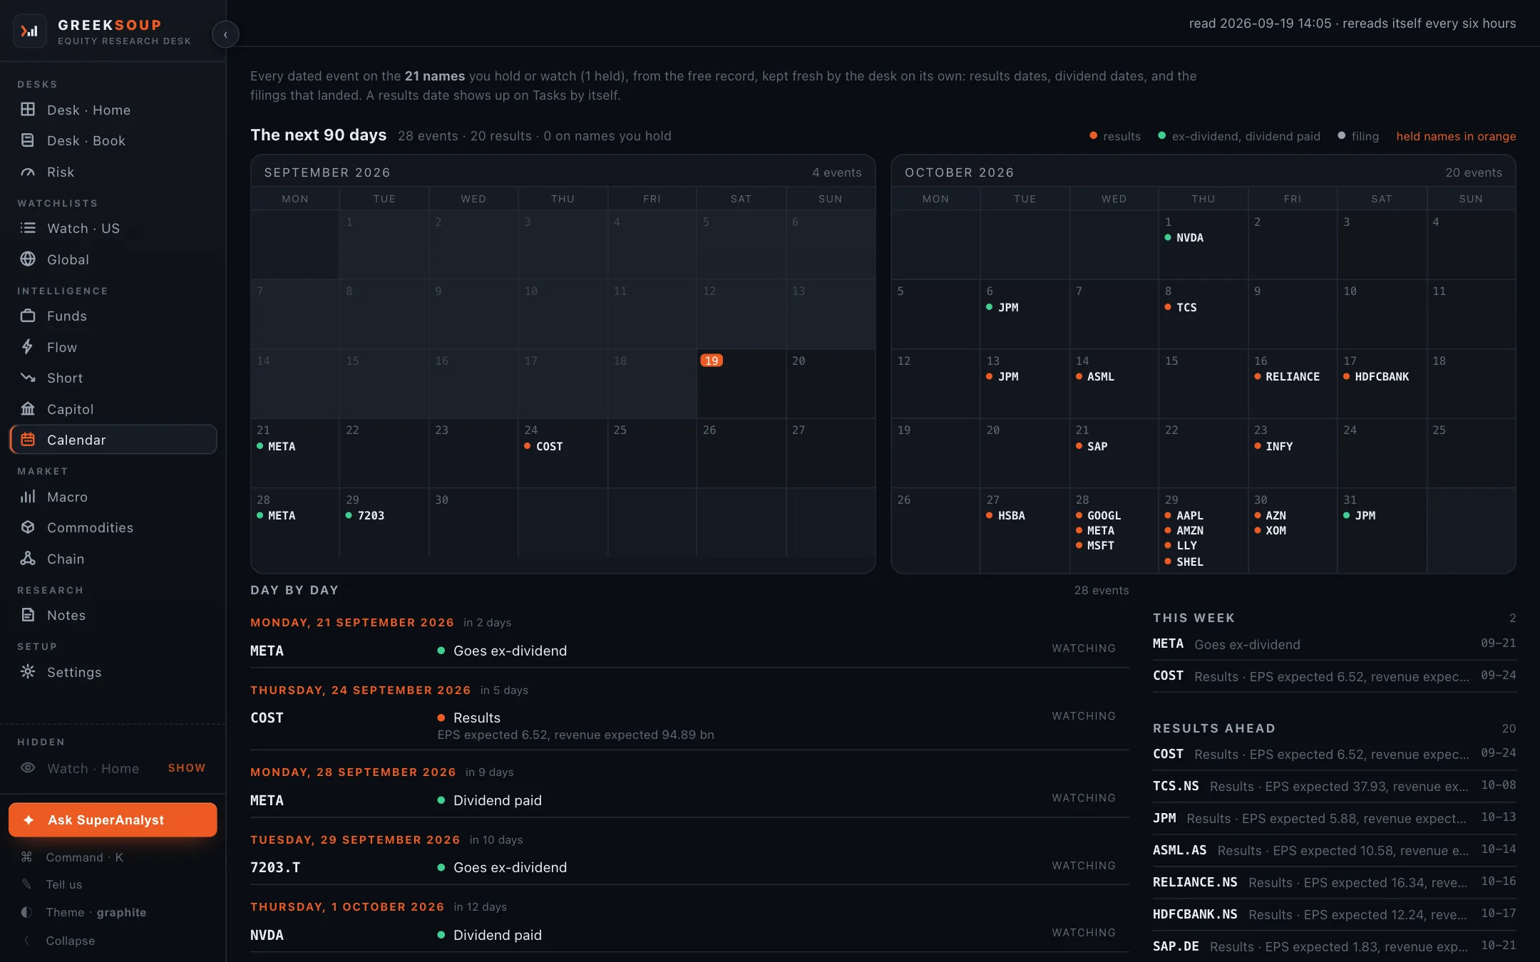Click the green ex-dividend legend dot
Viewport: 1540px width, 962px height.
1162,135
